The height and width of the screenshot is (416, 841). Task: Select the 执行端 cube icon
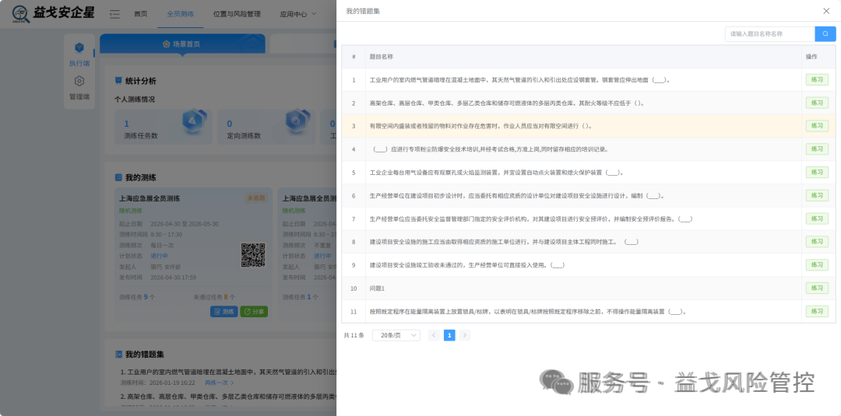[x=79, y=47]
